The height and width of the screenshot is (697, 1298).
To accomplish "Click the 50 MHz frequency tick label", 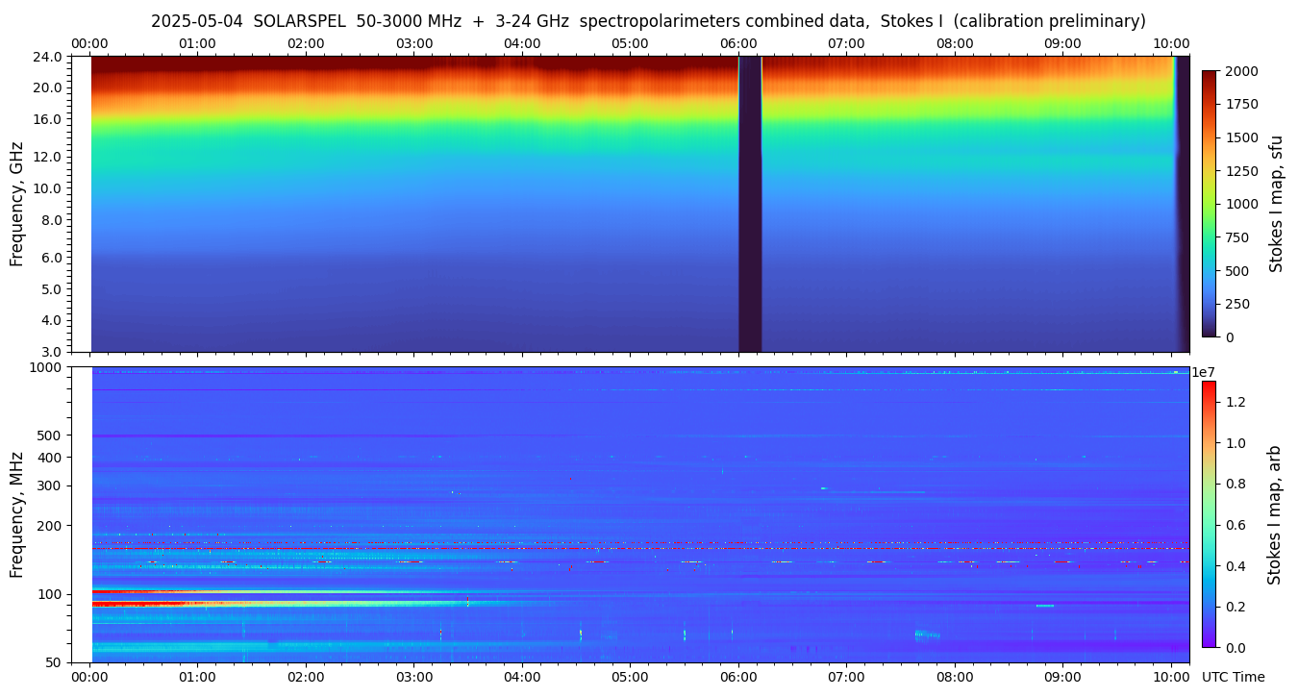I will point(55,662).
